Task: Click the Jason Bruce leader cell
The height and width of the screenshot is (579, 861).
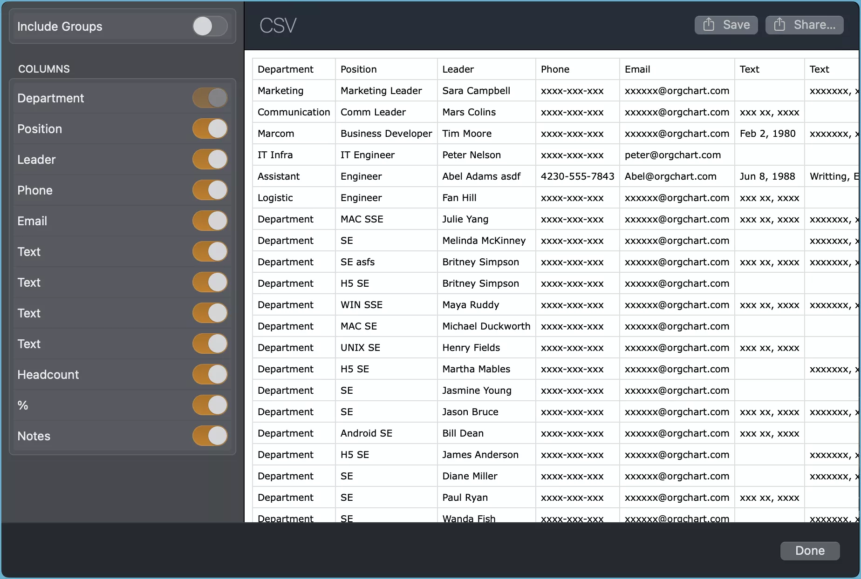Action: [x=486, y=412]
